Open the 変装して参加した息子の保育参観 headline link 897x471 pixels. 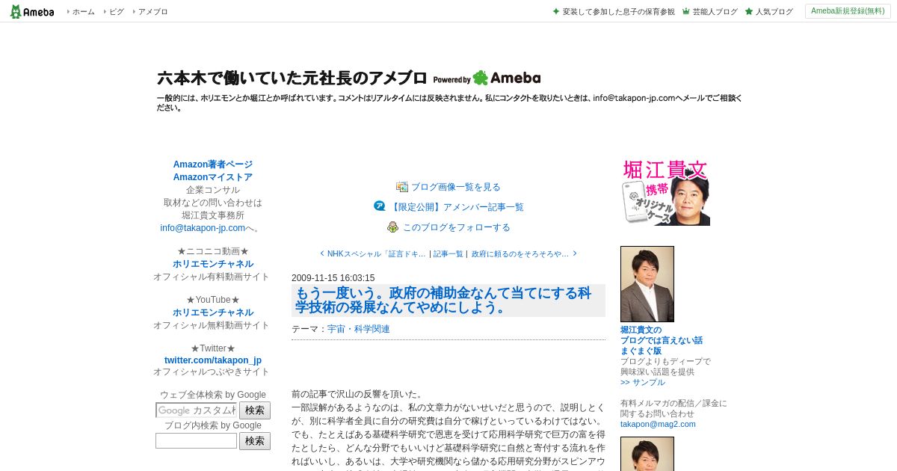click(618, 12)
